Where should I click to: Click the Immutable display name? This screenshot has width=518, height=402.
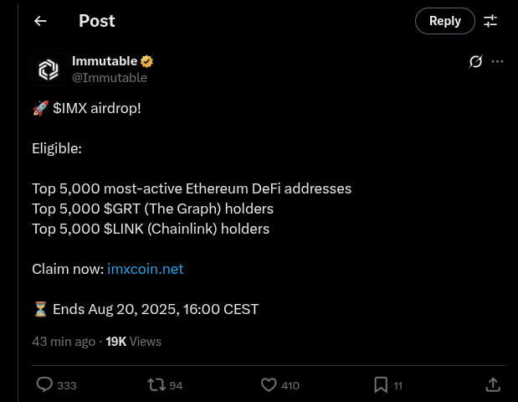(104, 61)
